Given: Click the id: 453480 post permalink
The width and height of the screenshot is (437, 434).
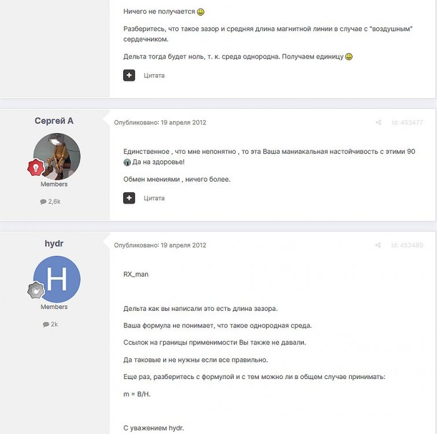Looking at the screenshot, I should (x=407, y=245).
